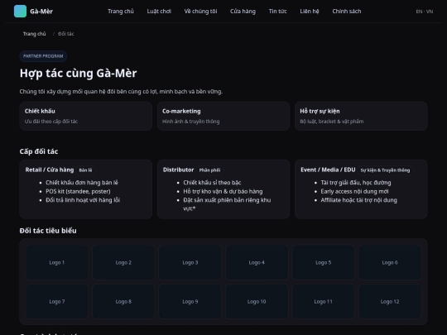Select the Logo 4 partner tile

[x=257, y=263]
